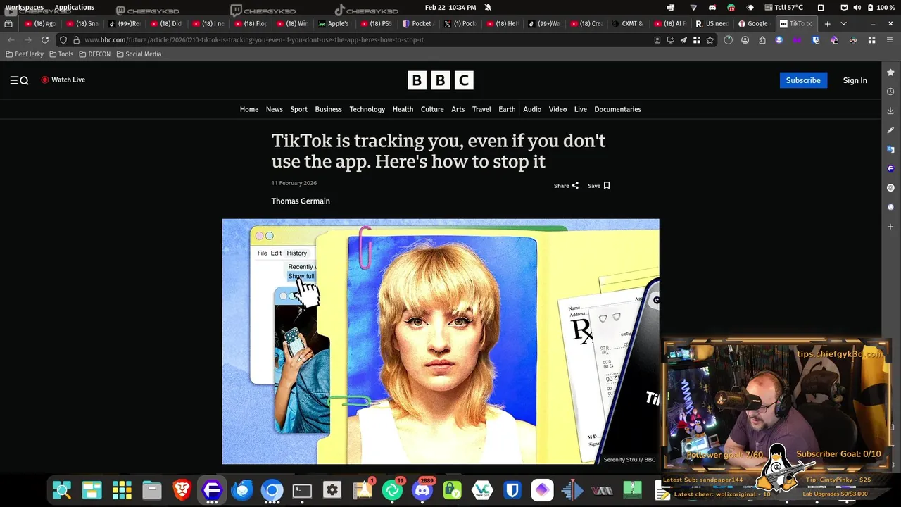
Task: Open the Culture section
Action: [432, 109]
